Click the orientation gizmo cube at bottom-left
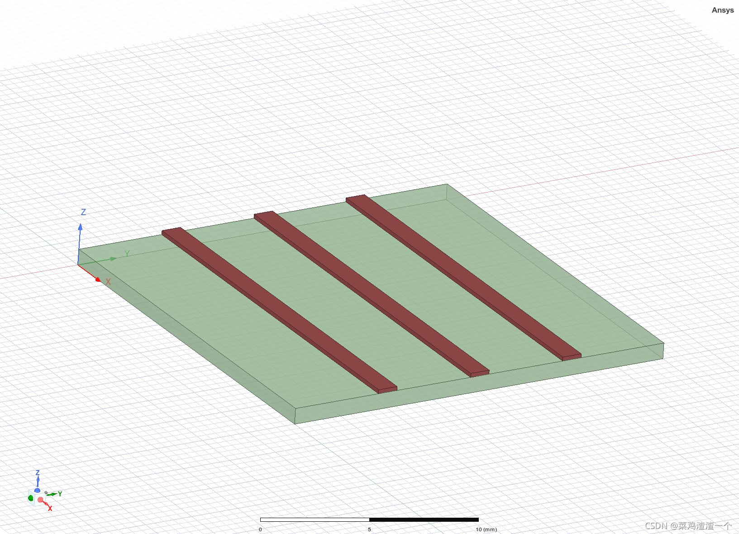This screenshot has height=534, width=739. (36, 497)
